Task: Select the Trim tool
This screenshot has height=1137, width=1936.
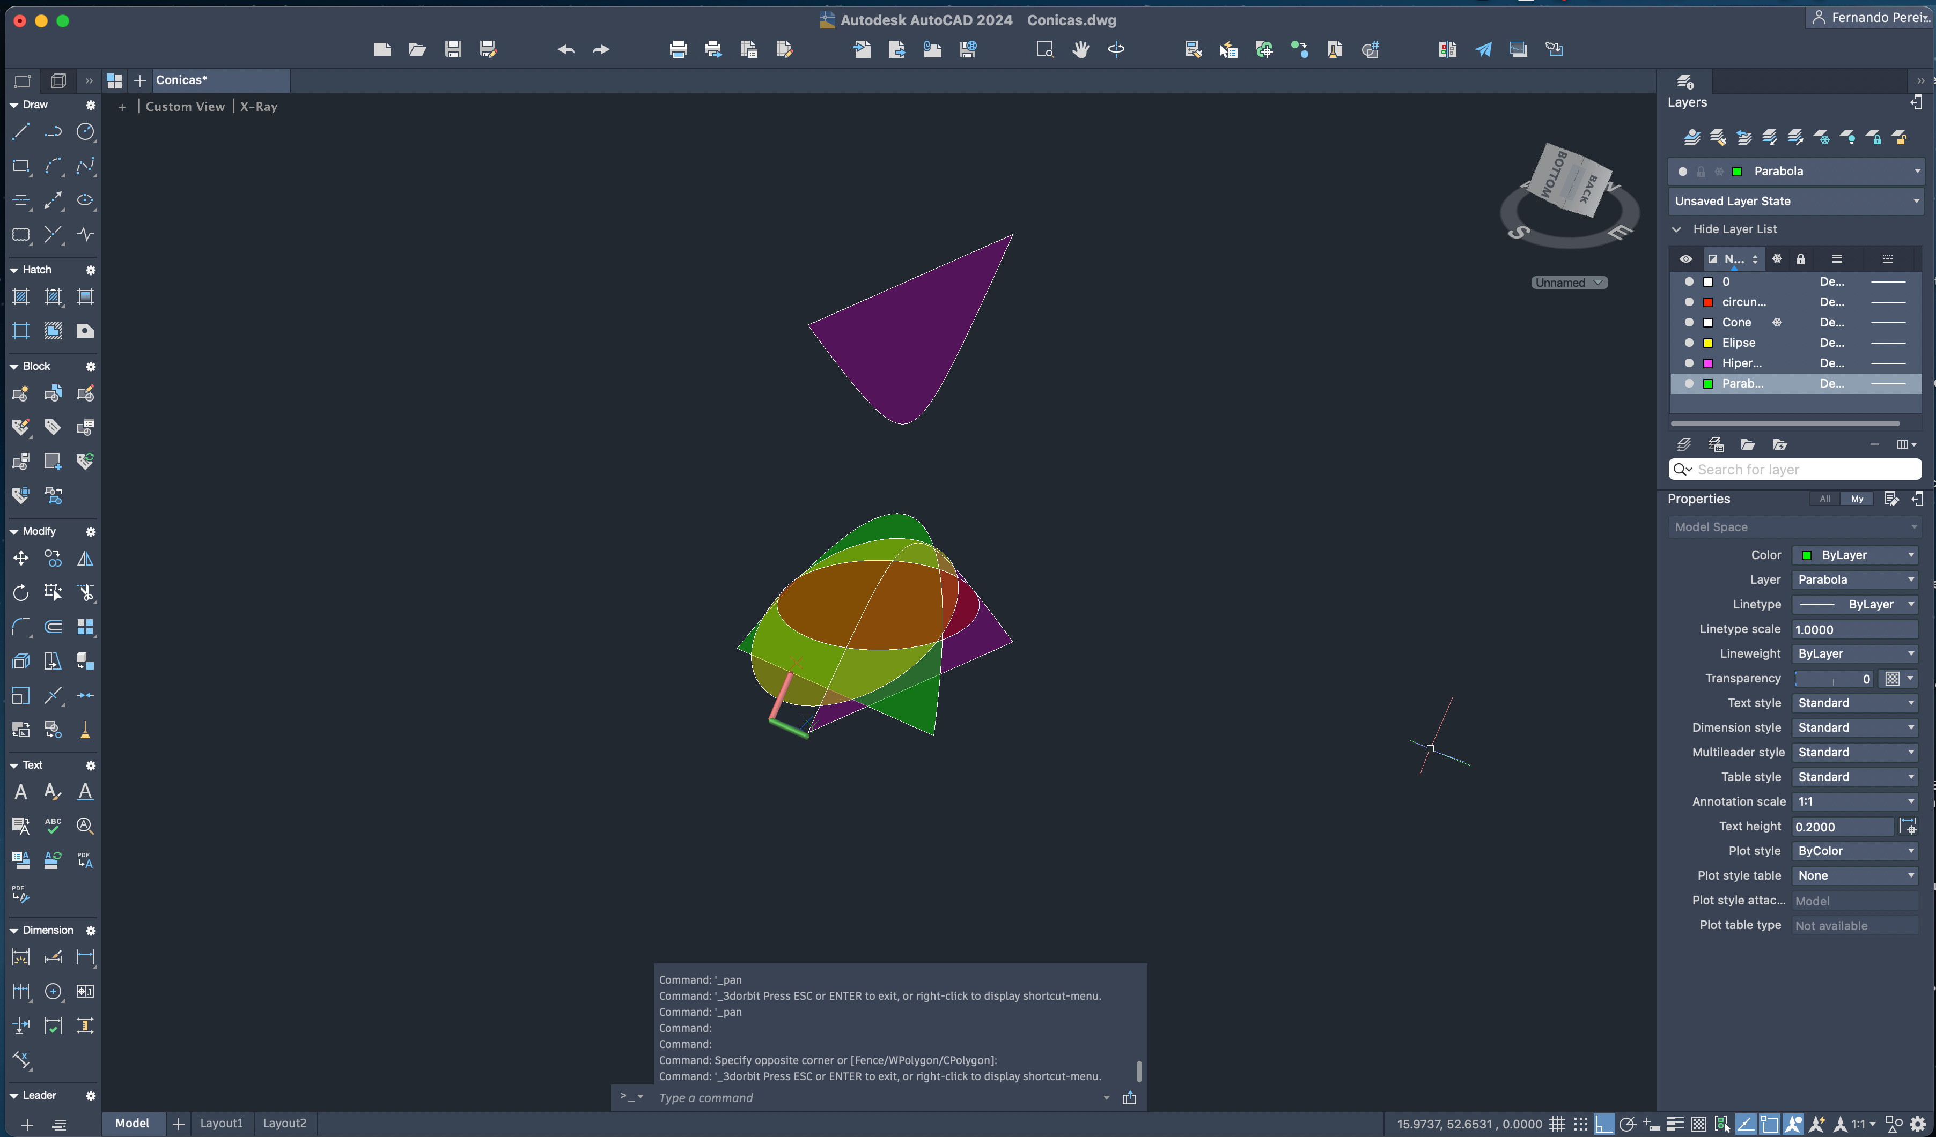Action: click(85, 593)
